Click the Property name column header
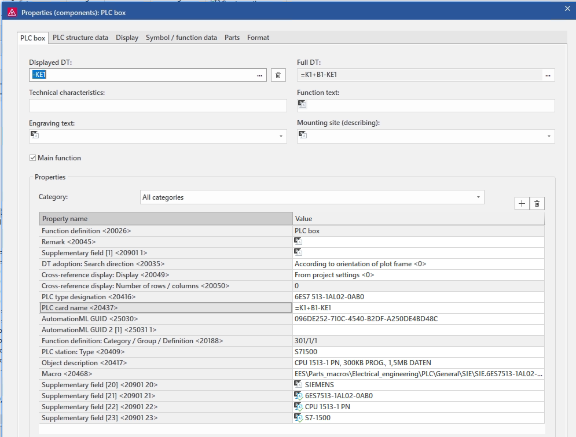 (166, 219)
